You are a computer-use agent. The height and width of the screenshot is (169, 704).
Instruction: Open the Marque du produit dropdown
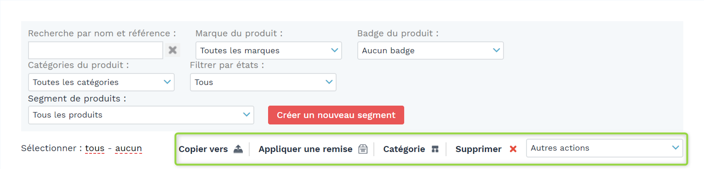click(269, 51)
